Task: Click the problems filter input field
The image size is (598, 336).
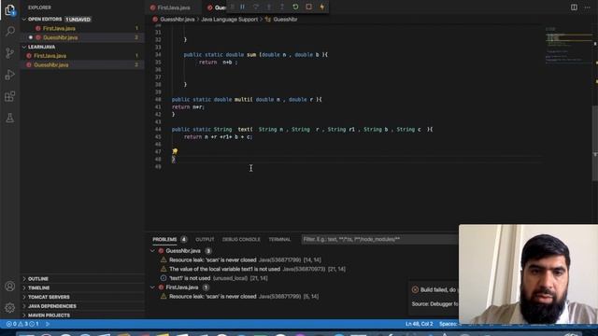Action: (x=380, y=239)
